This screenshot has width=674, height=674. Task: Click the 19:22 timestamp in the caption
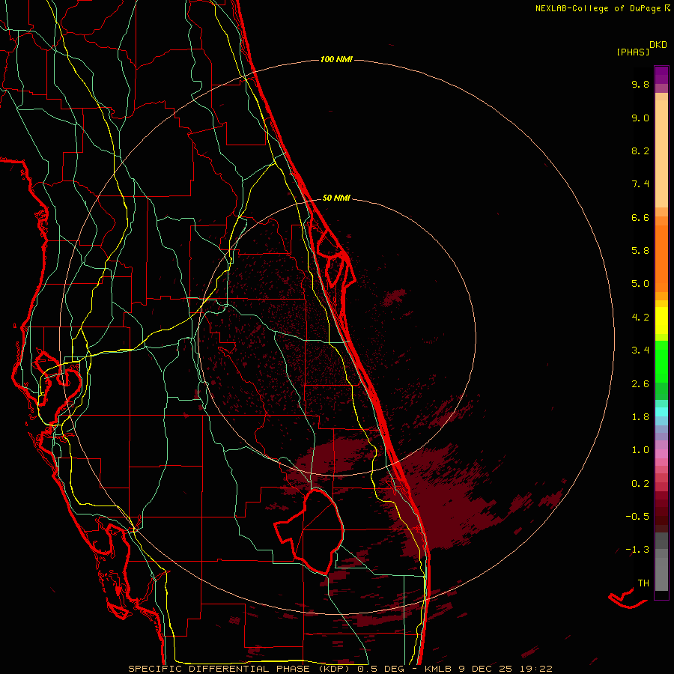pos(537,669)
